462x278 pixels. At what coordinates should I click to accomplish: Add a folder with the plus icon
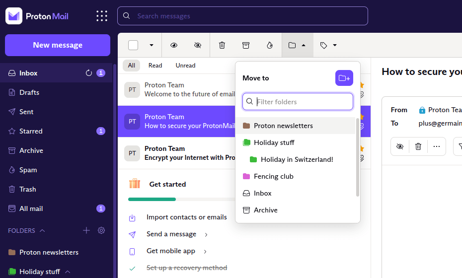click(x=86, y=230)
